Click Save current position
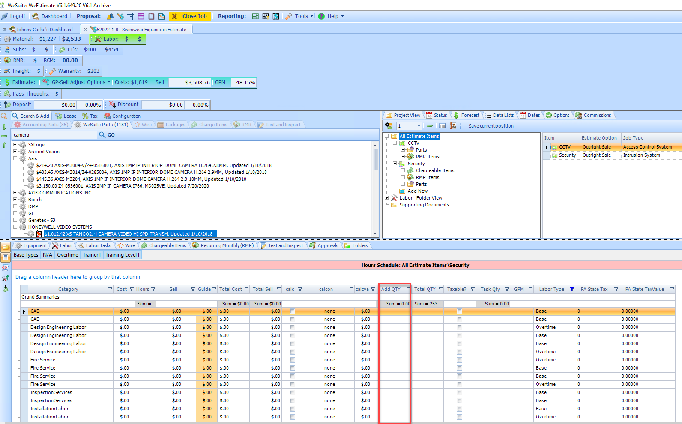Image resolution: width=682 pixels, height=424 pixels. 487,126
